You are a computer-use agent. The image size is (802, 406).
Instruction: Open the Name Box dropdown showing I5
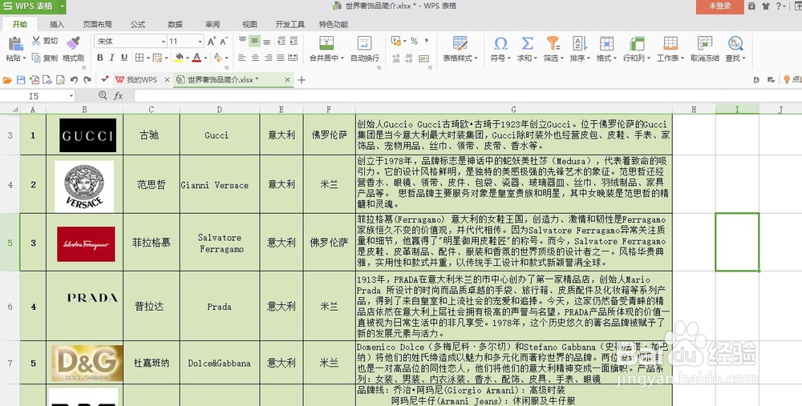[x=71, y=96]
